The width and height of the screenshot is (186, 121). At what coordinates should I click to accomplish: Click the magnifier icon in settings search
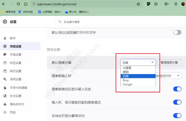tap(60, 22)
